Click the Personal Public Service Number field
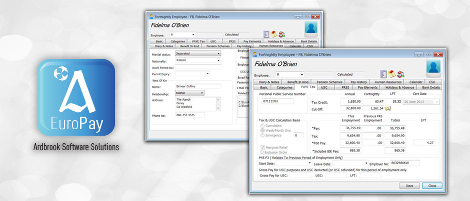The height and width of the screenshot is (201, 470). [277, 101]
